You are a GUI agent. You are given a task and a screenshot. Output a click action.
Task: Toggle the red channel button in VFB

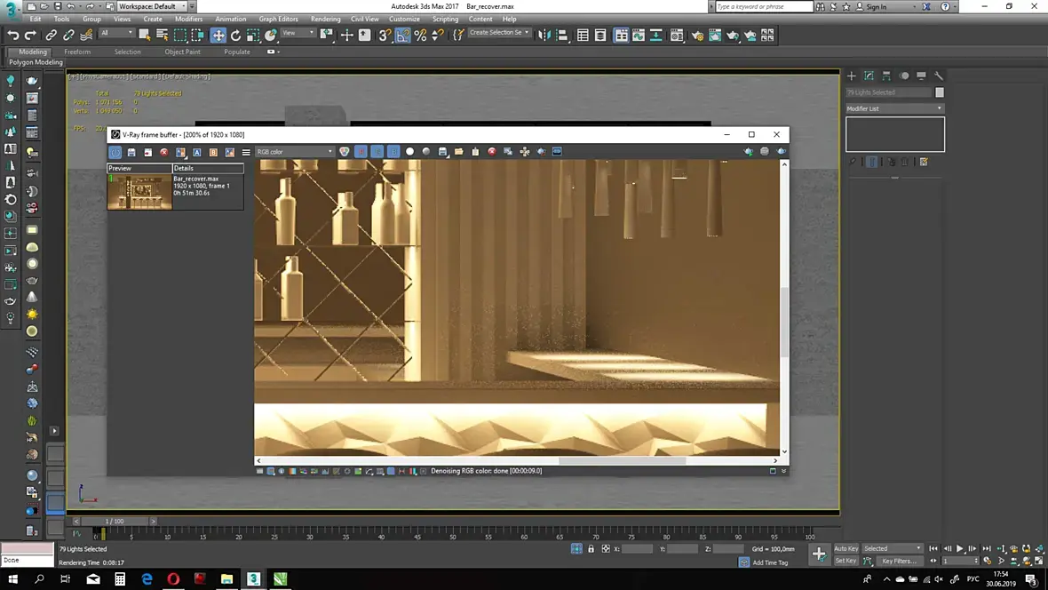(x=361, y=152)
